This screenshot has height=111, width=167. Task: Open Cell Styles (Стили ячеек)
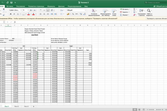pyautogui.click(x=114, y=12)
